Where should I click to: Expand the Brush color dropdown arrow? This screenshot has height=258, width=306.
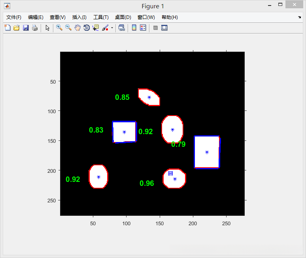(x=112, y=28)
